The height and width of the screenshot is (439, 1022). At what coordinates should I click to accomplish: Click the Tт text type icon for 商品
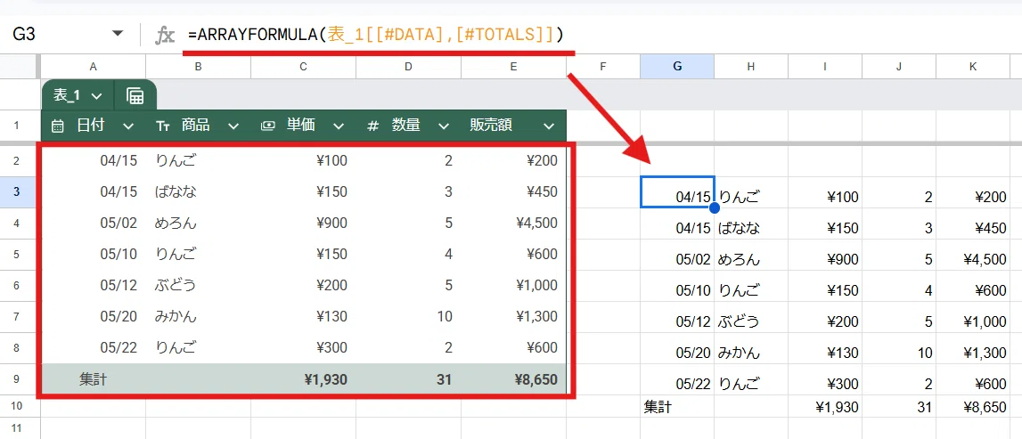click(x=163, y=126)
